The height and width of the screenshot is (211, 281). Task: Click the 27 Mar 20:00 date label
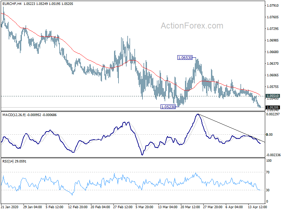(213, 207)
